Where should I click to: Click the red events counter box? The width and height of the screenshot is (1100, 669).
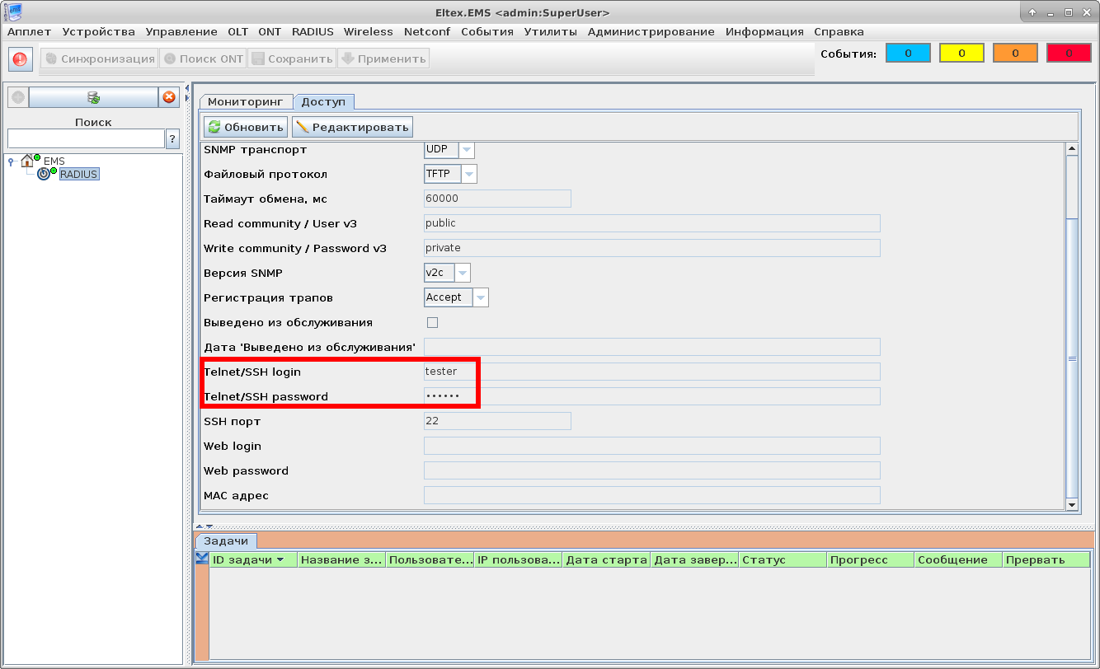click(1069, 53)
